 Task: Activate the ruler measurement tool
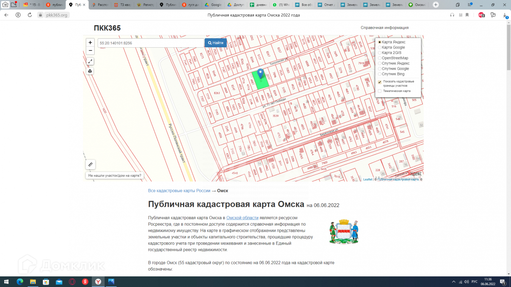(90, 164)
